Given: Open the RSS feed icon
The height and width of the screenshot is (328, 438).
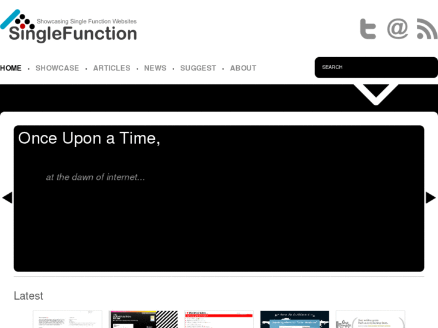Looking at the screenshot, I should pos(427,29).
